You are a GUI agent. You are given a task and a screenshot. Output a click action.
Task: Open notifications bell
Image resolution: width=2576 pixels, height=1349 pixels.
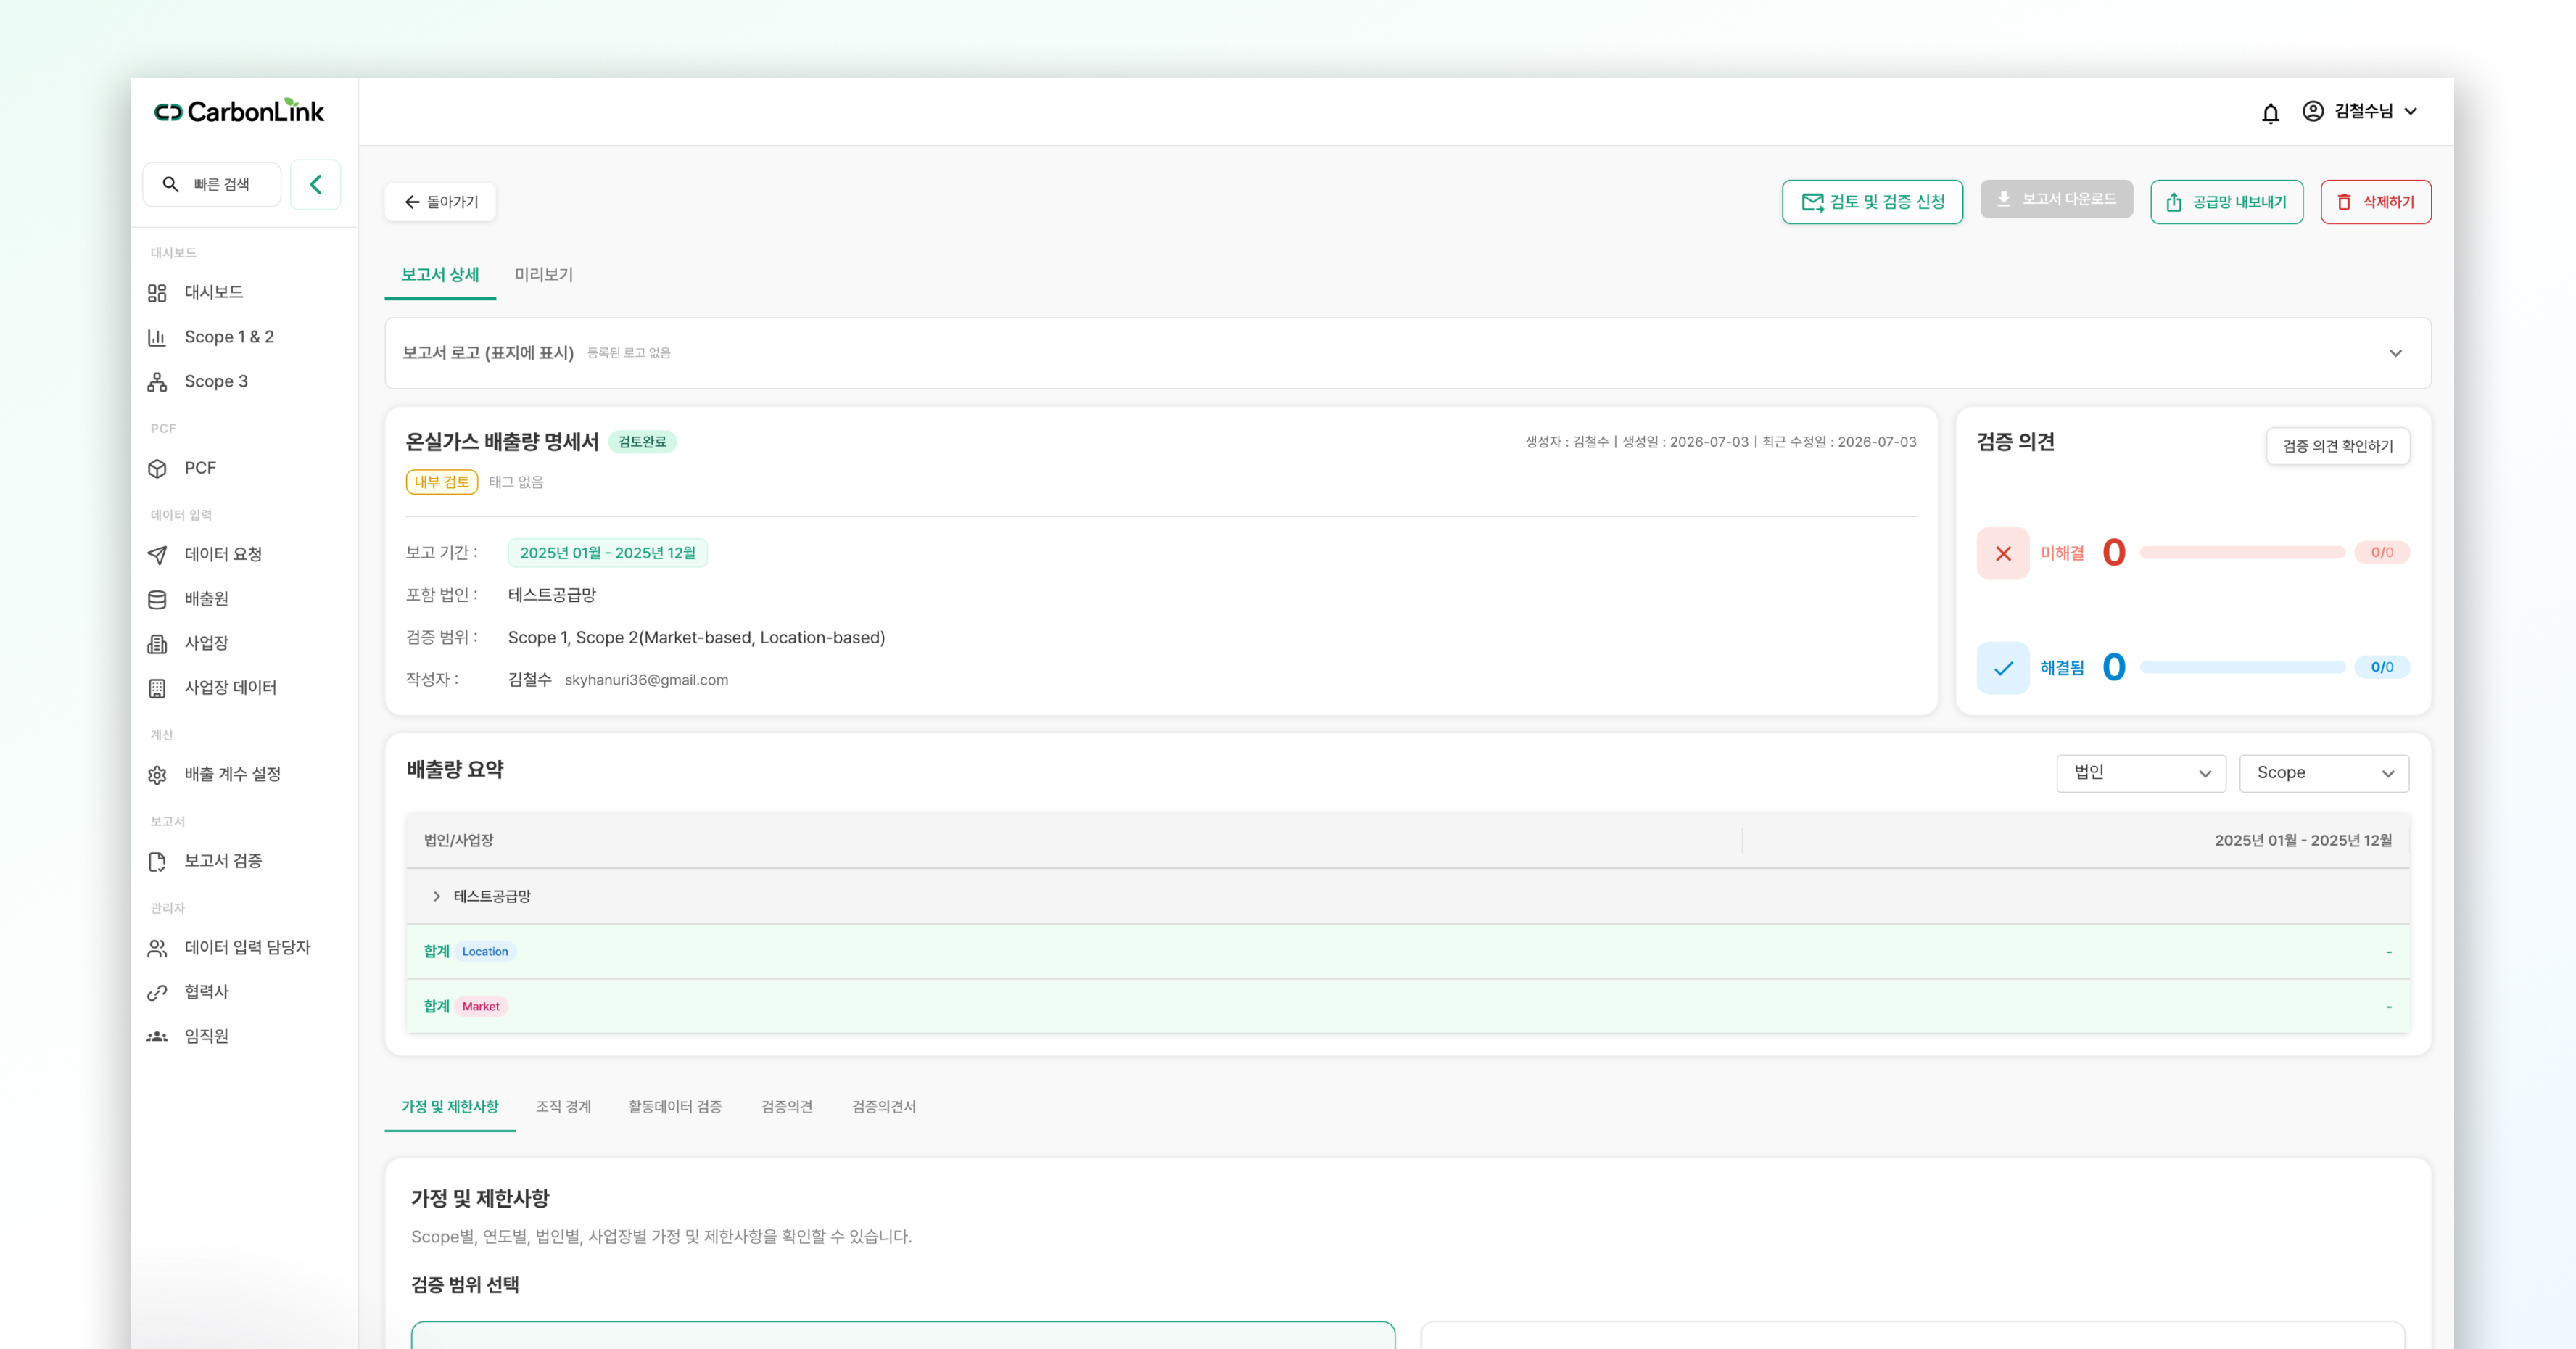(2270, 113)
